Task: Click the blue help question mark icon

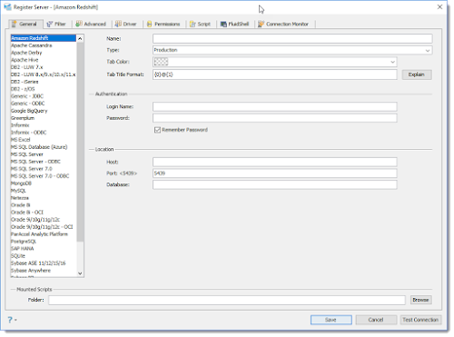Action: (x=10, y=320)
